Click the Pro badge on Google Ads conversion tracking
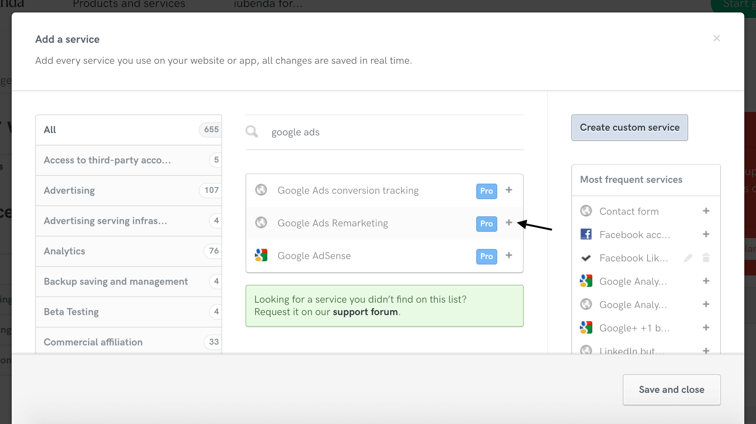Viewport: 756px width, 424px height. (486, 191)
